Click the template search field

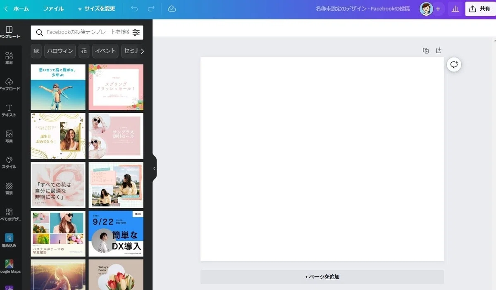(x=87, y=32)
